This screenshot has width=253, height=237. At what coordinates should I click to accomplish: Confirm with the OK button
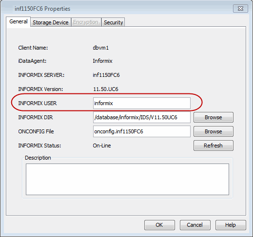[159, 225]
